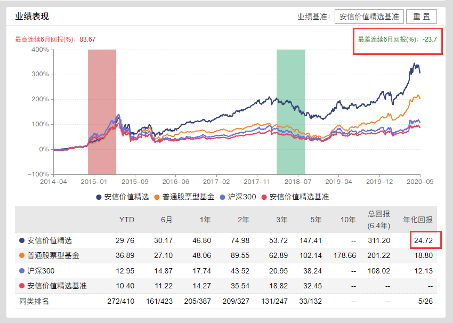Click the orange 普通股票型基金 legend dot
The width and height of the screenshot is (453, 323).
pyautogui.click(x=157, y=197)
